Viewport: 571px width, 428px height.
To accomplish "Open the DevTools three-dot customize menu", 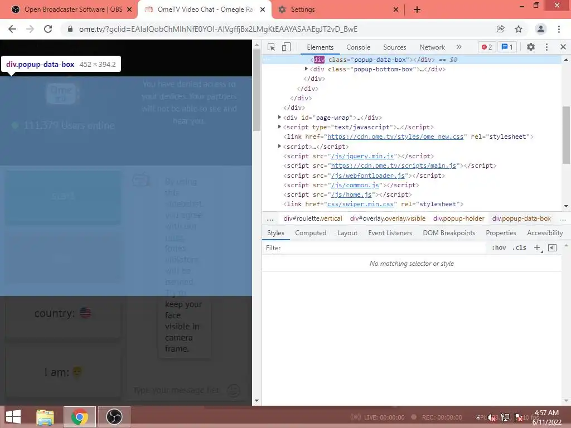I will [x=546, y=47].
